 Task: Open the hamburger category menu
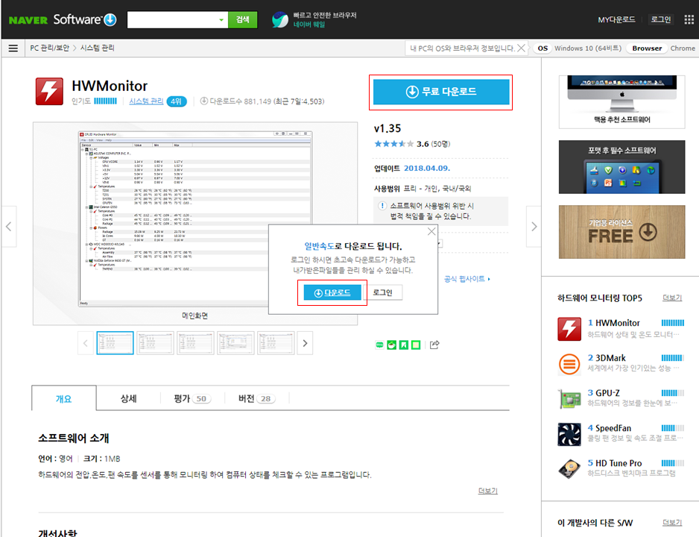coord(13,48)
